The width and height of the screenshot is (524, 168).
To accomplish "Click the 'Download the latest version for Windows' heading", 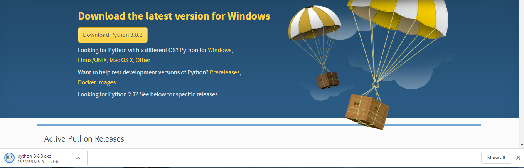I will coord(174,16).
